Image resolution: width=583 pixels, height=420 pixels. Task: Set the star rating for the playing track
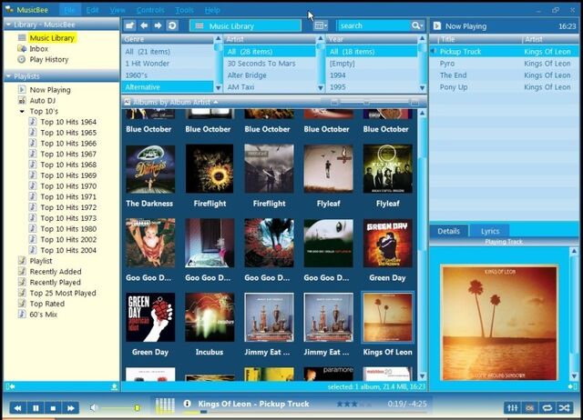(x=353, y=404)
